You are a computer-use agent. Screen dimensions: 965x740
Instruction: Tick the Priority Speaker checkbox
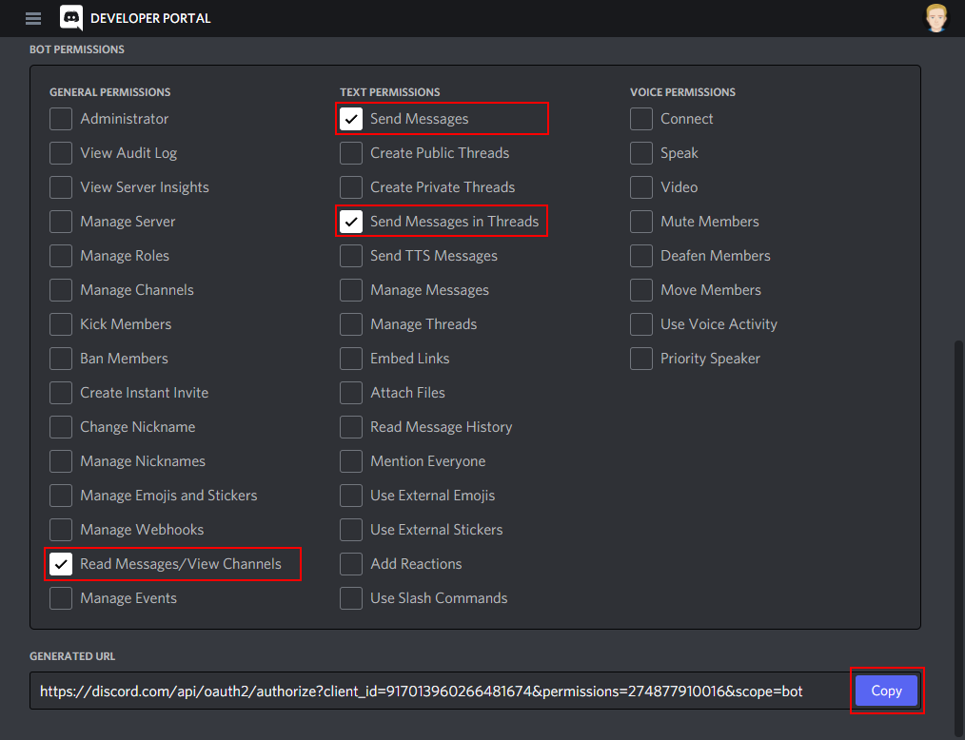(641, 359)
